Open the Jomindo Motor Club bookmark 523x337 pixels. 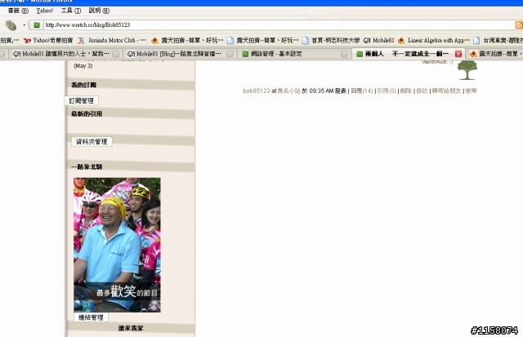pyautogui.click(x=112, y=41)
